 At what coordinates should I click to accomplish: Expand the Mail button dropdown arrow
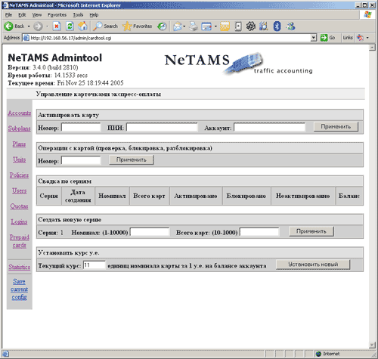coord(184,26)
